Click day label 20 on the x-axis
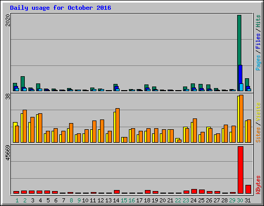The image size is (264, 206). [162, 200]
